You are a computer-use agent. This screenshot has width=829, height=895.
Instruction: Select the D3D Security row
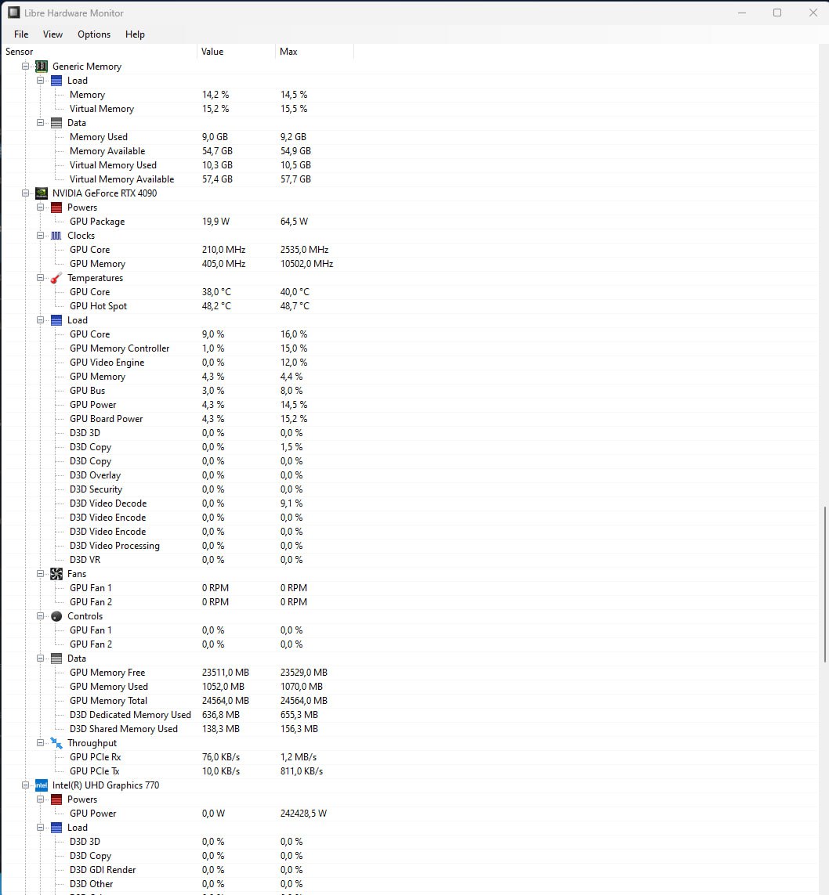pyautogui.click(x=409, y=489)
